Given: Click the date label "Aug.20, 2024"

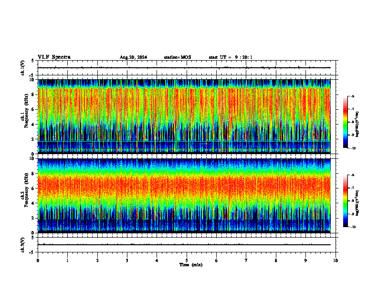Looking at the screenshot, I should [x=133, y=57].
